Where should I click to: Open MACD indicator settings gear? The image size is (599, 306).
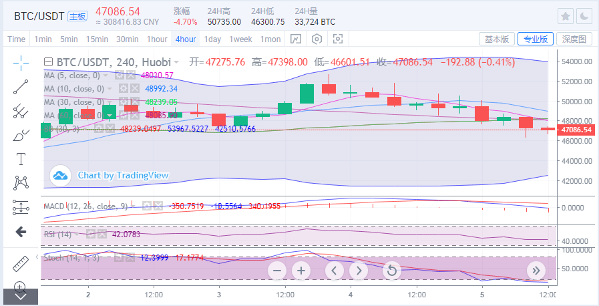click(x=147, y=206)
